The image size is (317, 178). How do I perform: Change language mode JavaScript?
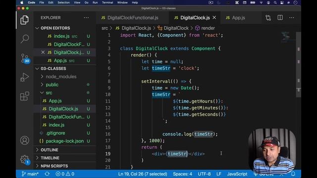click(x=237, y=174)
